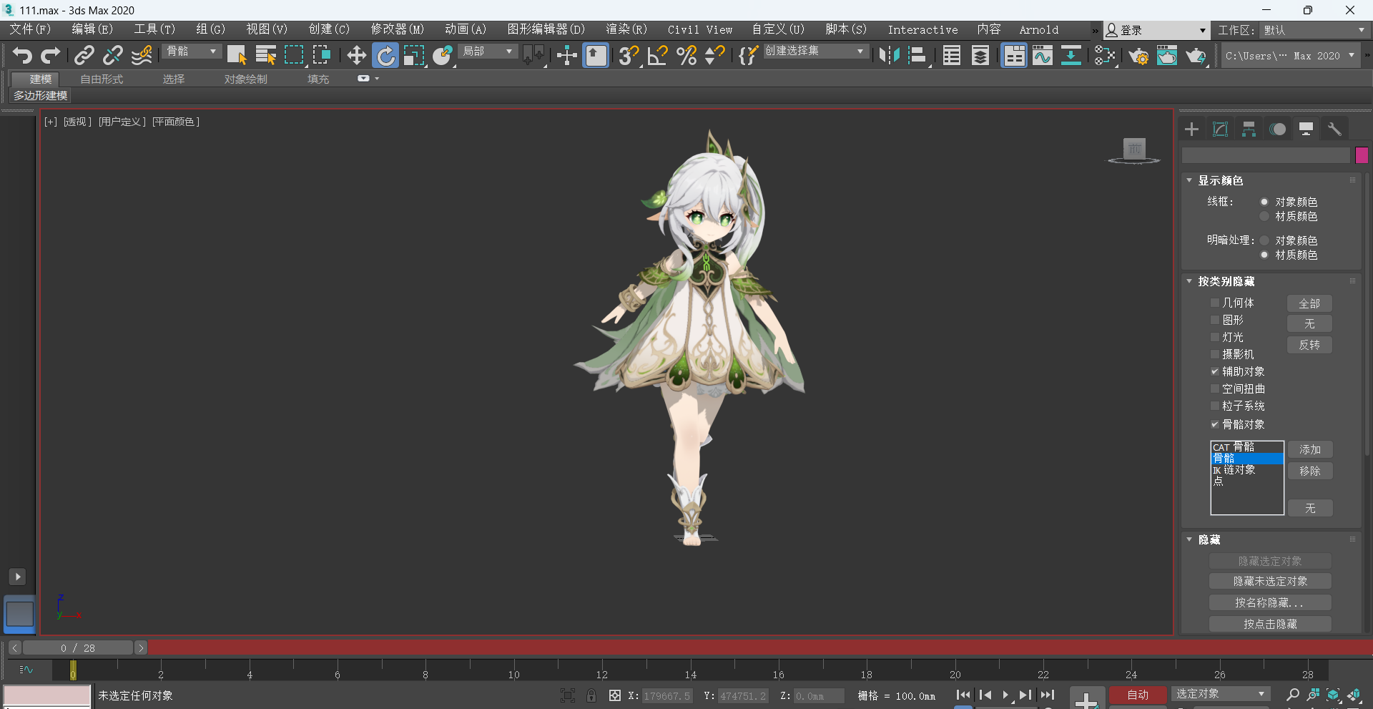Screen dimensions: 1373x709
Task: Switch to the Modify panel tab
Action: click(1220, 129)
